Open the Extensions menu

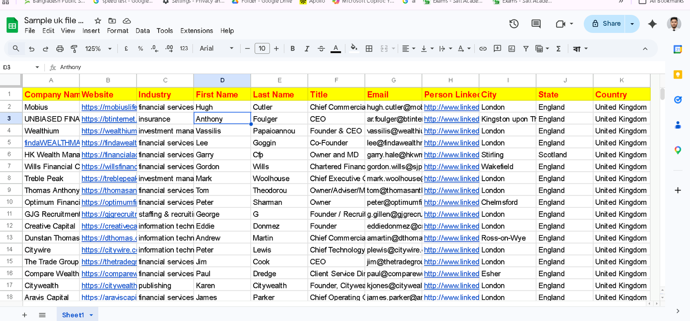point(197,31)
